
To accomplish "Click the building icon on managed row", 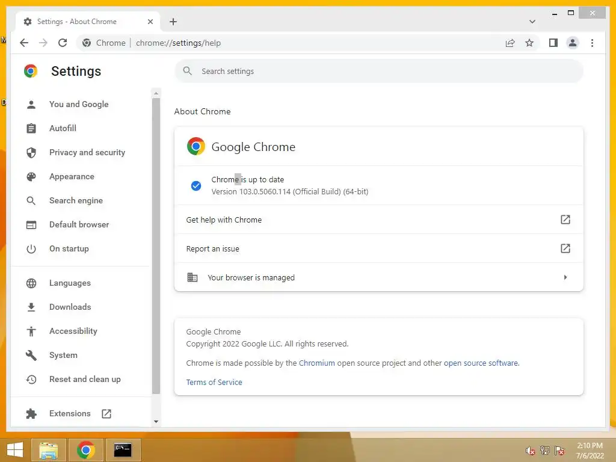I will (x=192, y=277).
